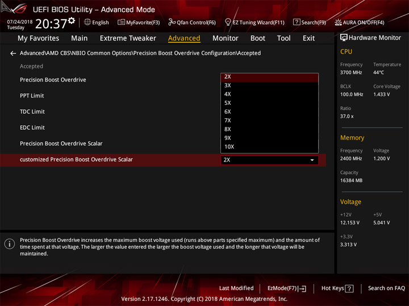Click the breadcrumb path text
The width and height of the screenshot is (409, 306).
pos(140,53)
